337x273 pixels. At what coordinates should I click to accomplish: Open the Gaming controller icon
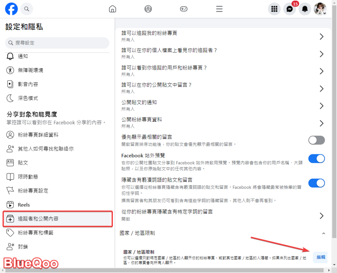(183, 9)
